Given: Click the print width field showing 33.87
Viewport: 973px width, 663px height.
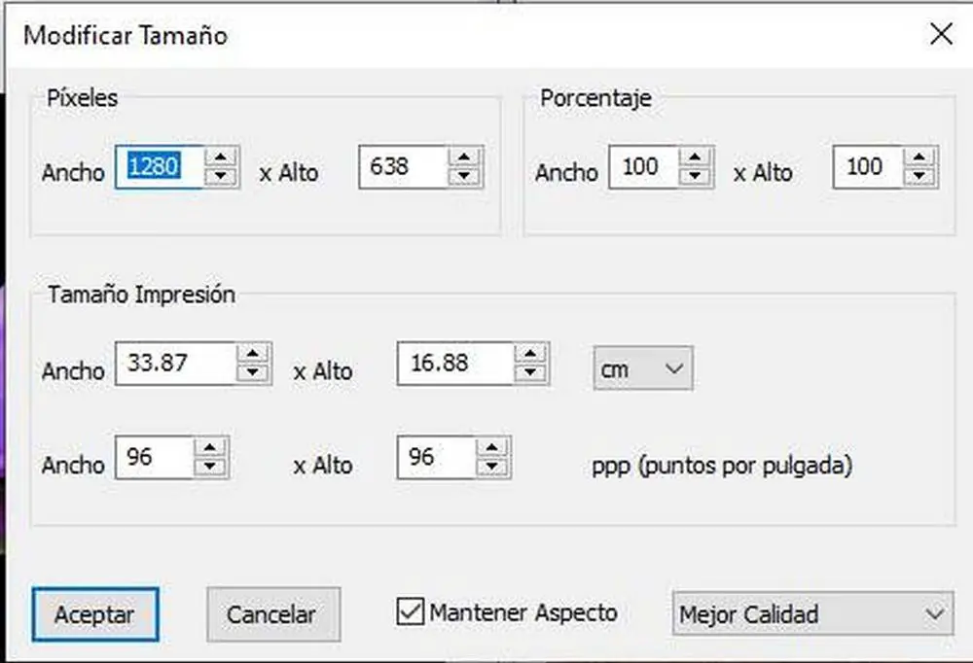Looking at the screenshot, I should click(175, 364).
